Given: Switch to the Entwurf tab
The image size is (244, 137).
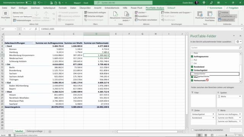Looking at the screenshot, I should pyautogui.click(x=171, y=8).
